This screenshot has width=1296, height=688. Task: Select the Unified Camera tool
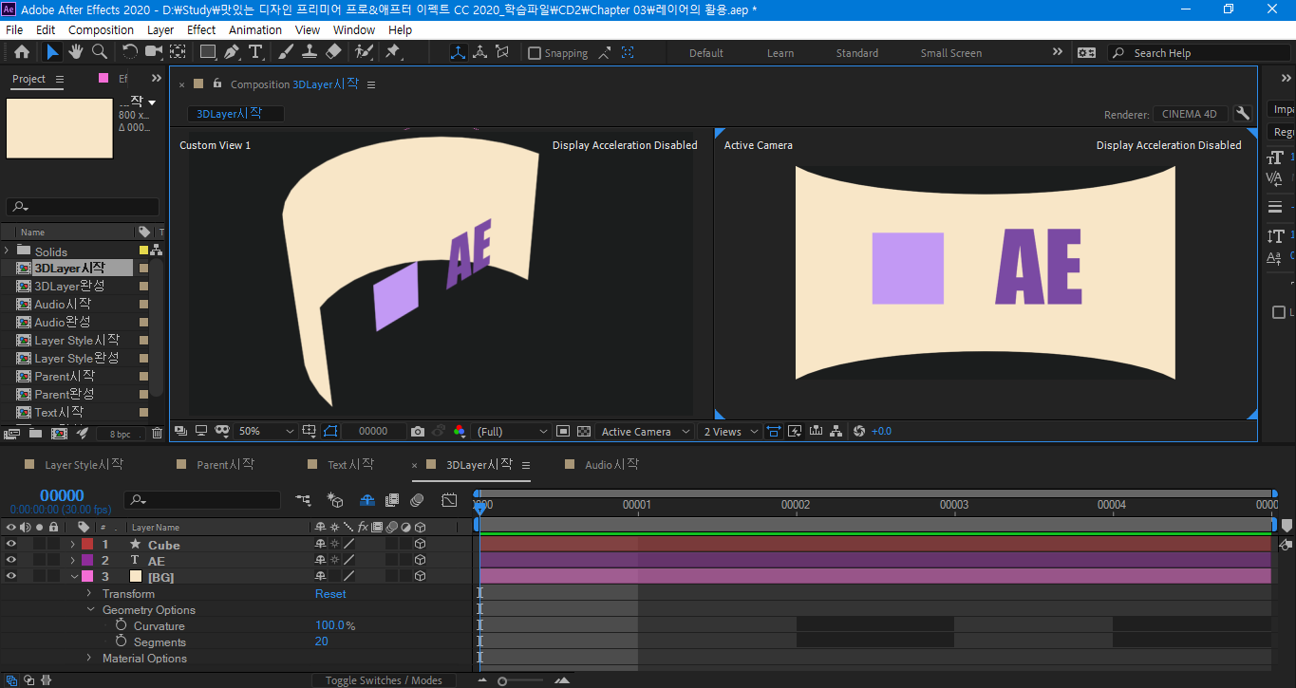point(153,52)
